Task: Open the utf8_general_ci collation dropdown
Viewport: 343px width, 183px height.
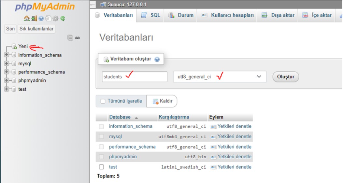Action: point(220,77)
